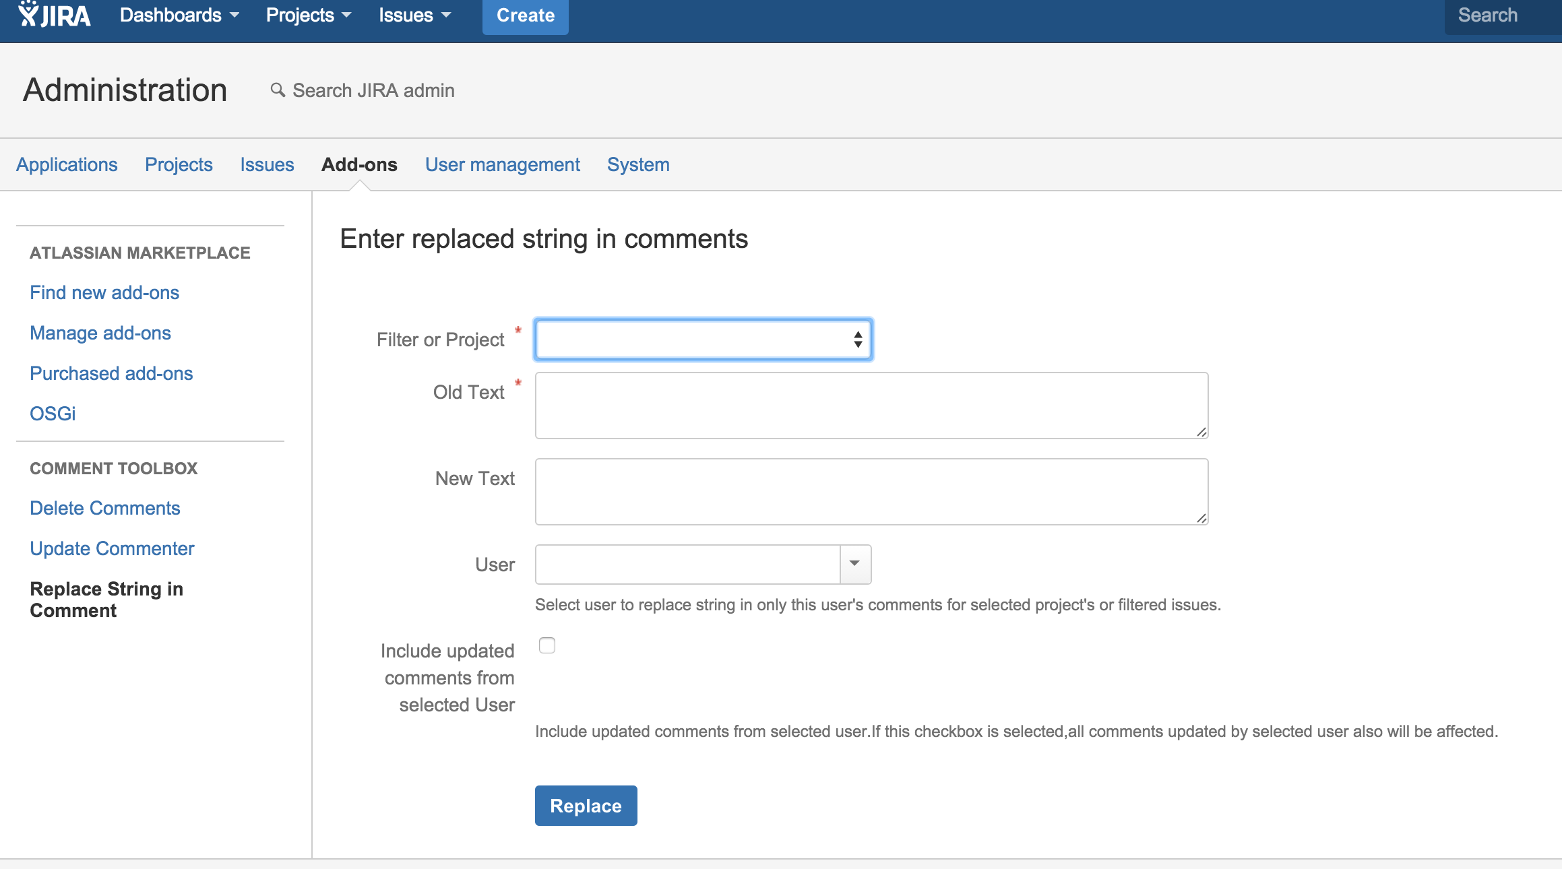Click the New Text textarea
Screen dimensions: 1562x869
click(871, 492)
